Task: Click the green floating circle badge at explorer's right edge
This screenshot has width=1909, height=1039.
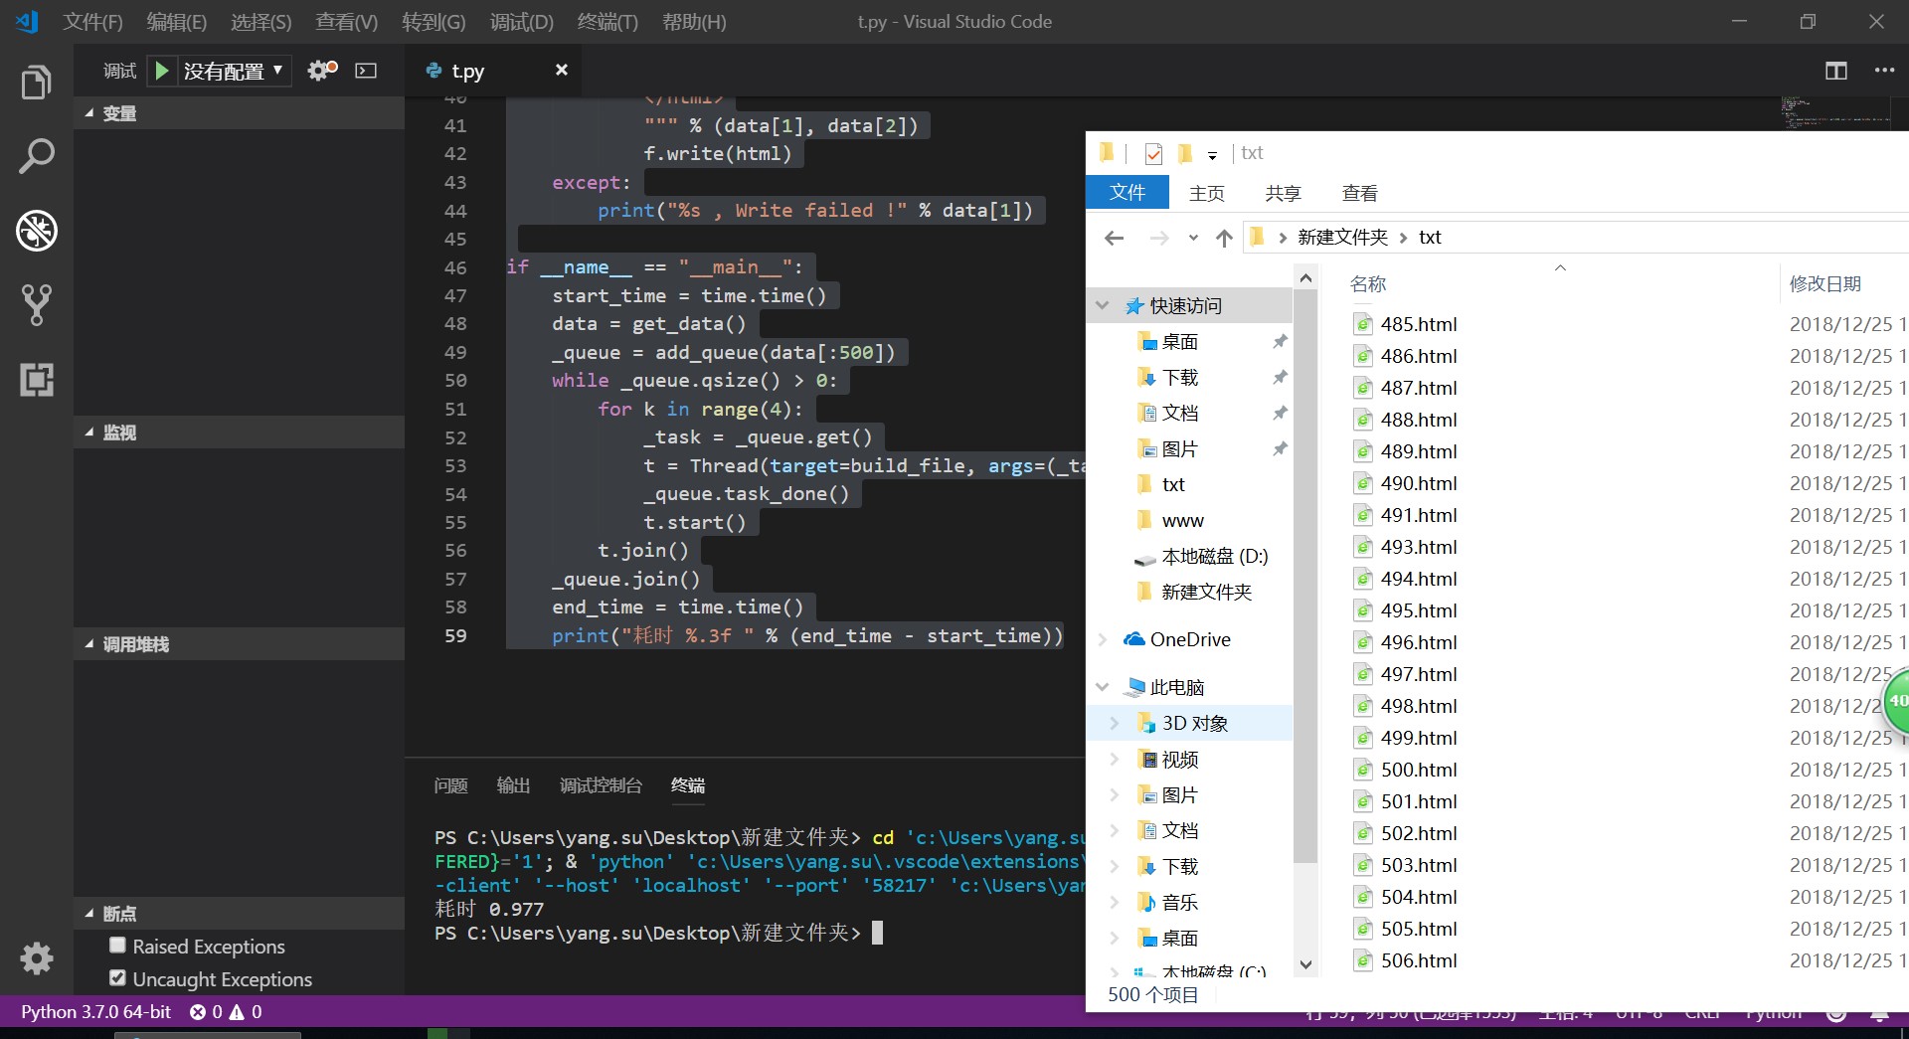Action: 1896,702
